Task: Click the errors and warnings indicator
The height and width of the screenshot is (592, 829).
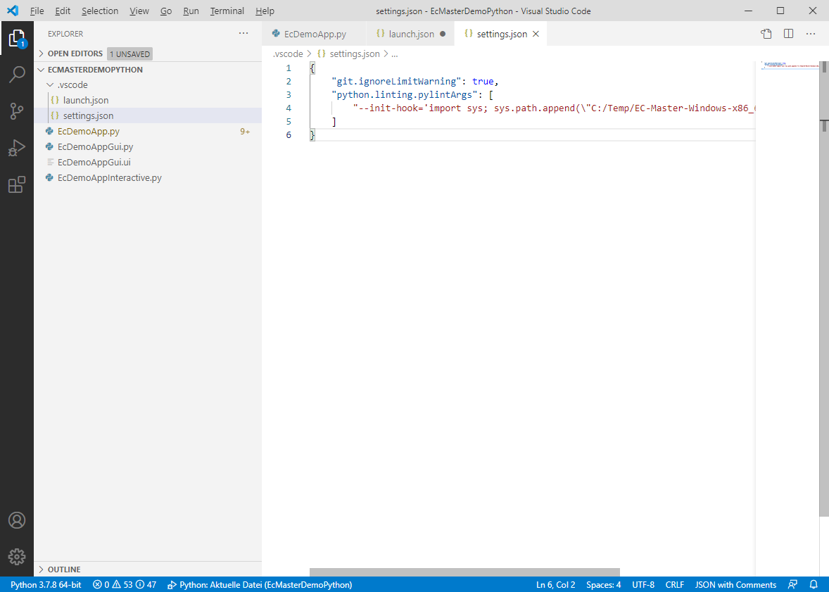Action: pyautogui.click(x=125, y=584)
